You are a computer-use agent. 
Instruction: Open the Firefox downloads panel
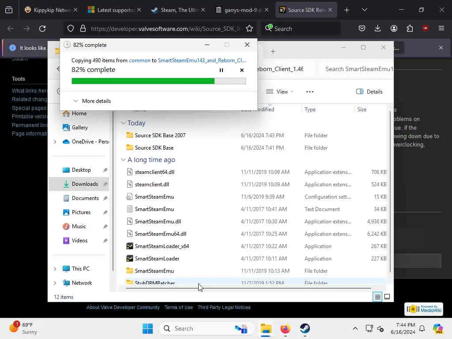tap(378, 28)
